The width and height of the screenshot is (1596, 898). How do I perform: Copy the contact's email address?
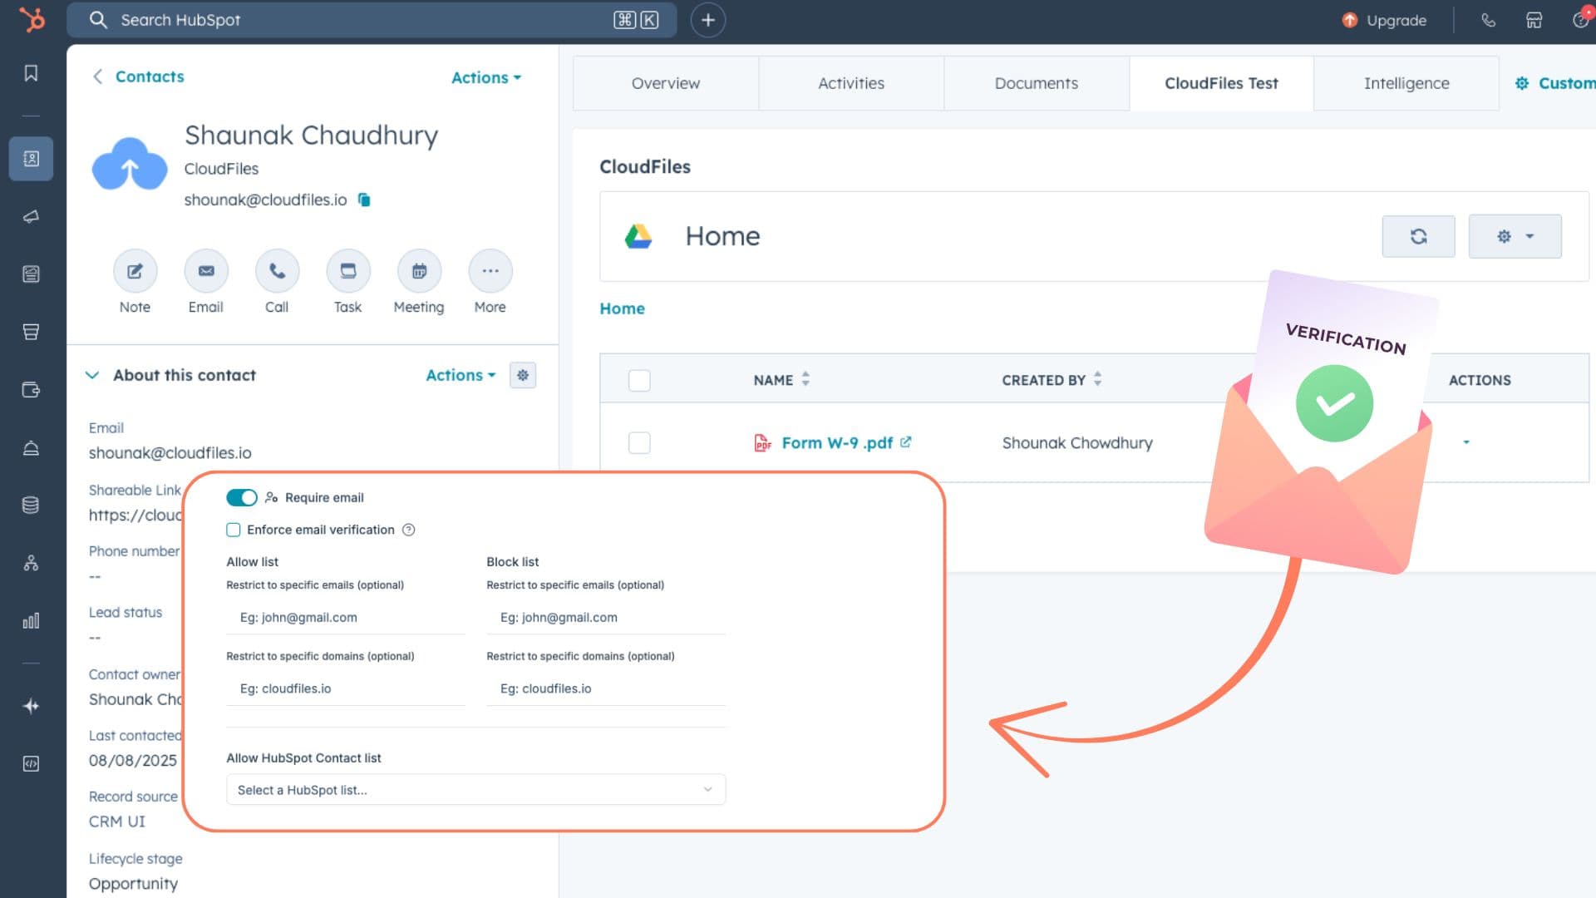(364, 200)
